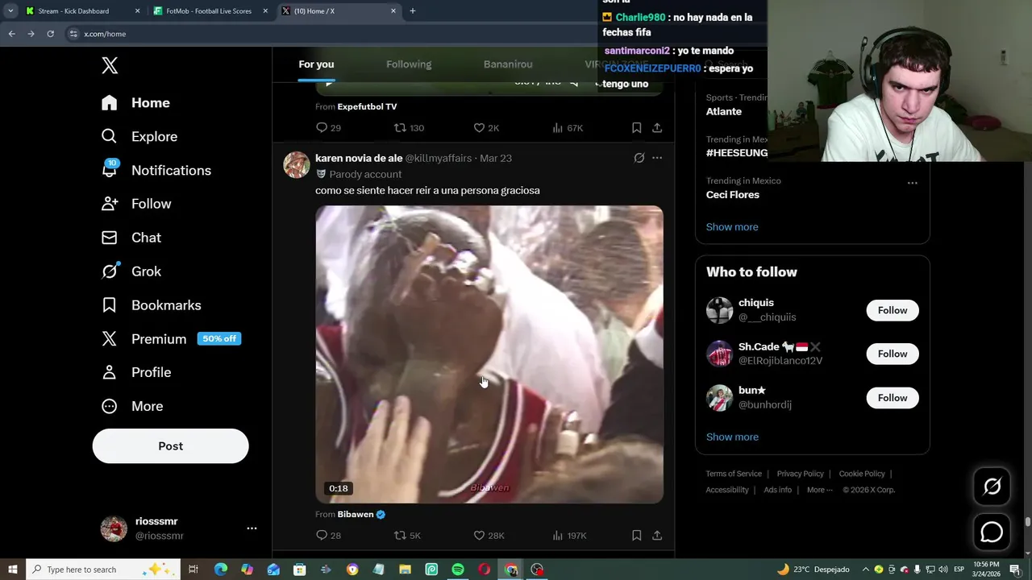Viewport: 1032px width, 580px height.
Task: Open the browser tab search dropdown
Action: 10,11
